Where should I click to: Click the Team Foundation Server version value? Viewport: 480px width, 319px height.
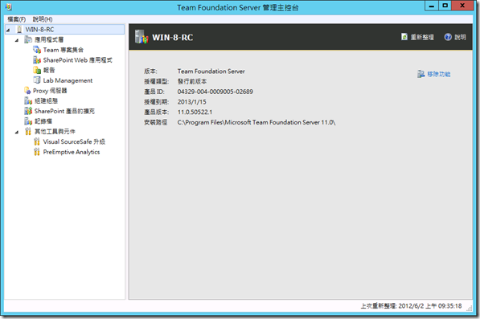pos(211,72)
